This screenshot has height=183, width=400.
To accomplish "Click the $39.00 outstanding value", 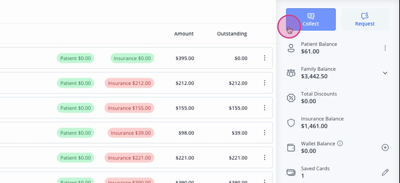I will coord(240,133).
